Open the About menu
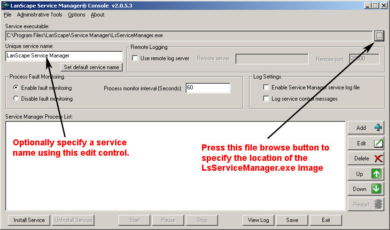 [x=98, y=15]
